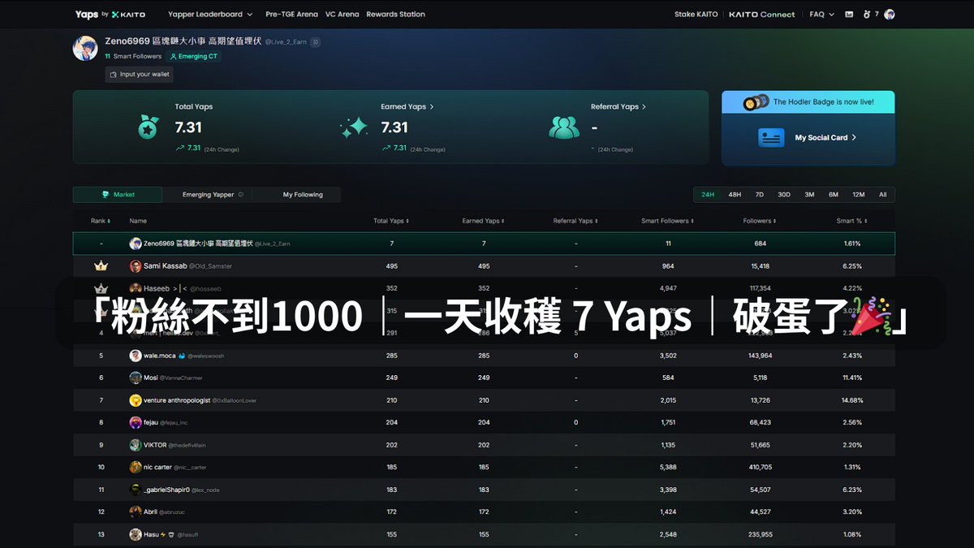Switch to the Market tab
The height and width of the screenshot is (548, 974).
(118, 195)
